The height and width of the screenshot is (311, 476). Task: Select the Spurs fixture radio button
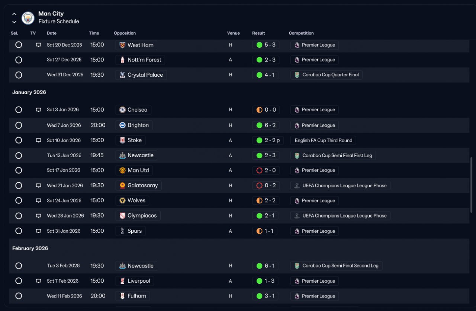point(19,231)
